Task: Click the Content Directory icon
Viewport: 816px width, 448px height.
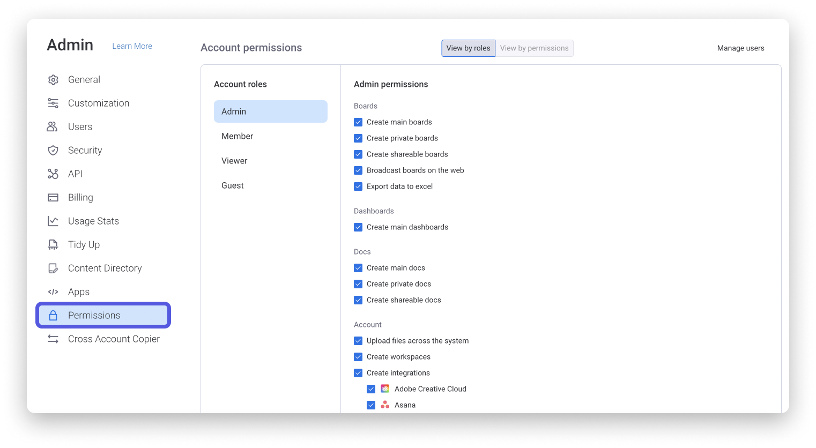Action: [x=53, y=268]
